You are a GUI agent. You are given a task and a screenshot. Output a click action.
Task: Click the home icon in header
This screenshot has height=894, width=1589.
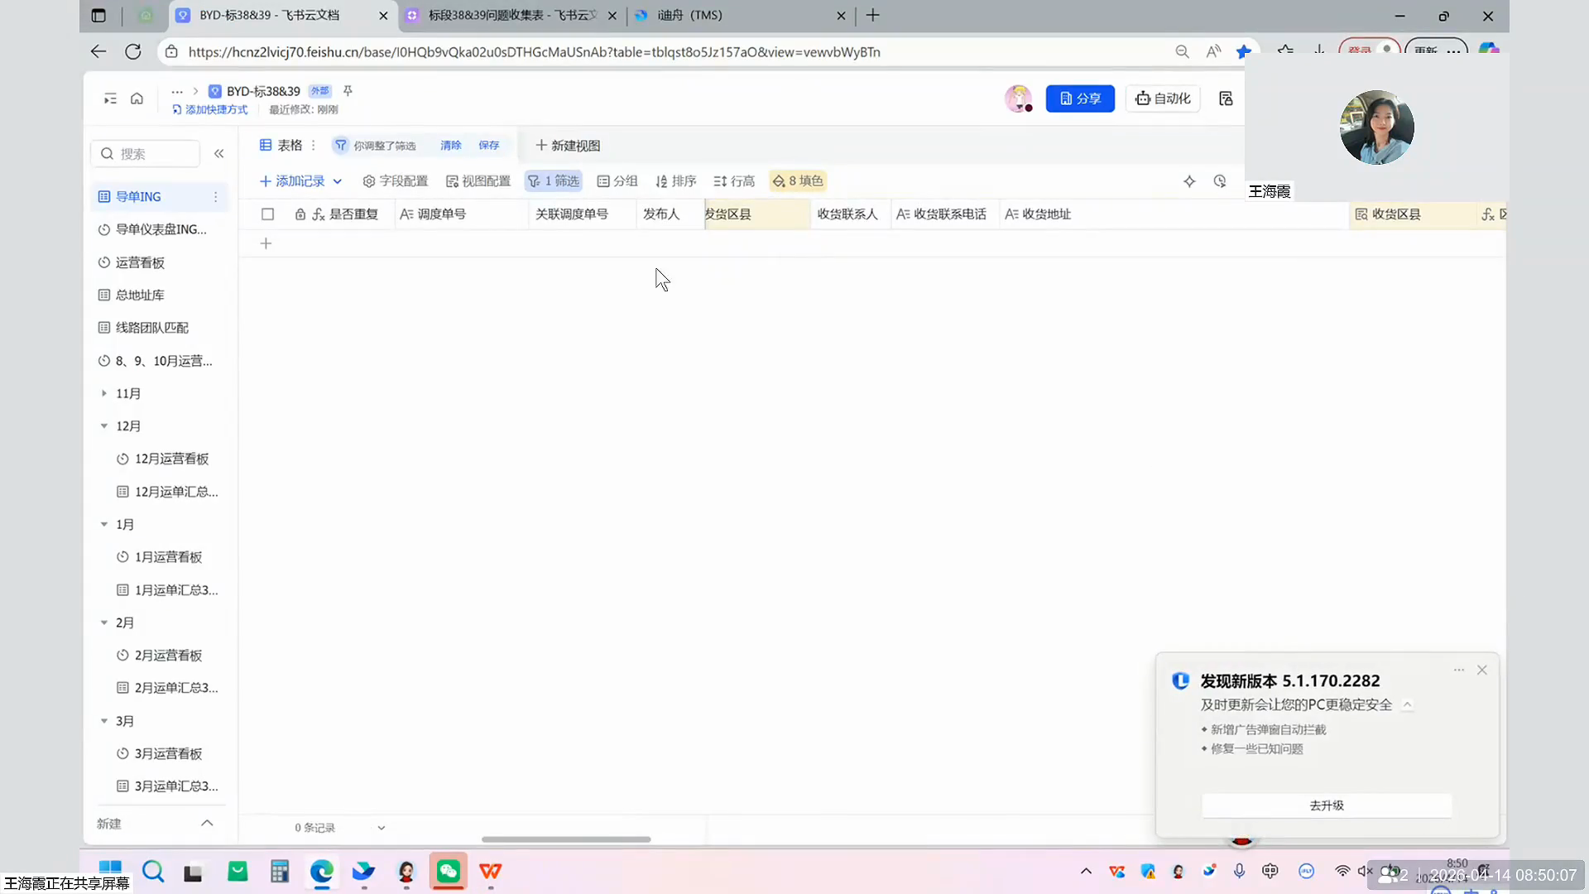[x=137, y=99]
